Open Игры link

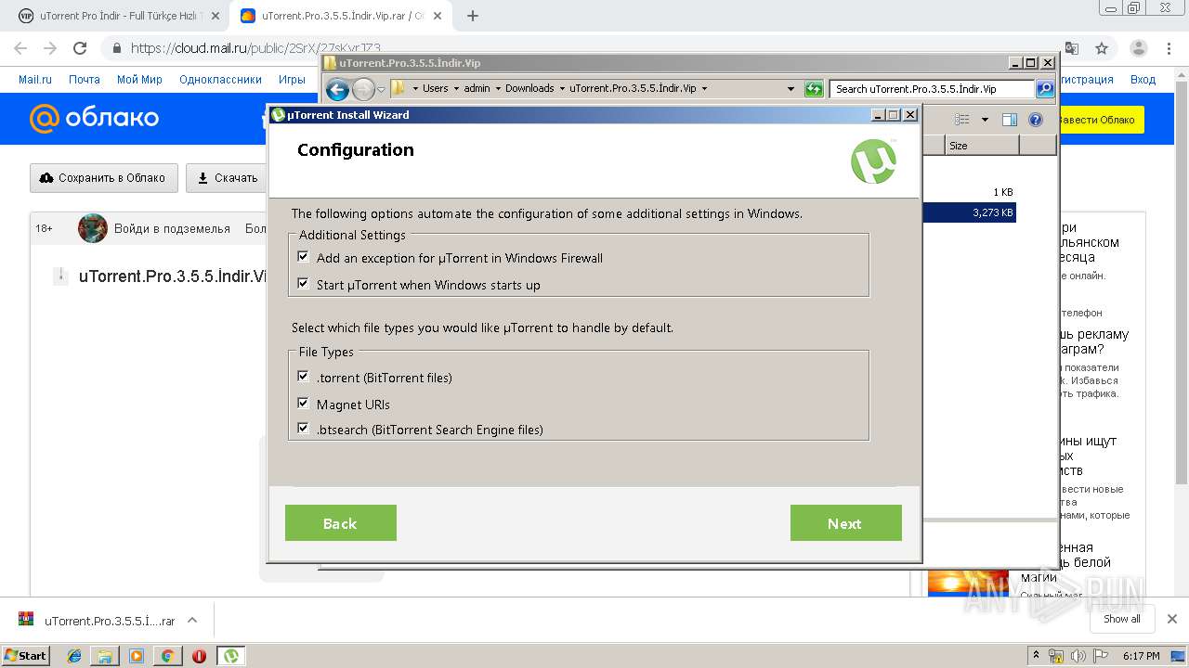click(x=292, y=80)
